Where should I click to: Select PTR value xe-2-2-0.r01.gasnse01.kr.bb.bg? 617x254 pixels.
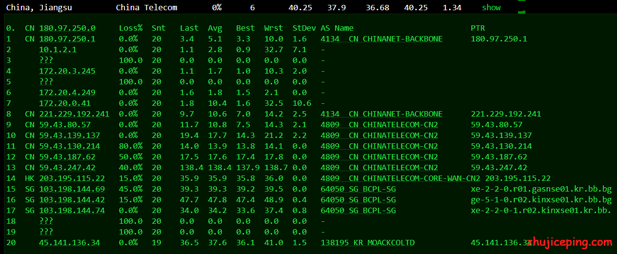[x=541, y=189]
